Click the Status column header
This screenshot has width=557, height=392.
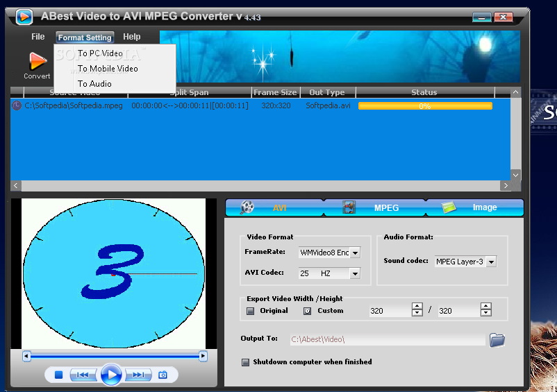[424, 92]
